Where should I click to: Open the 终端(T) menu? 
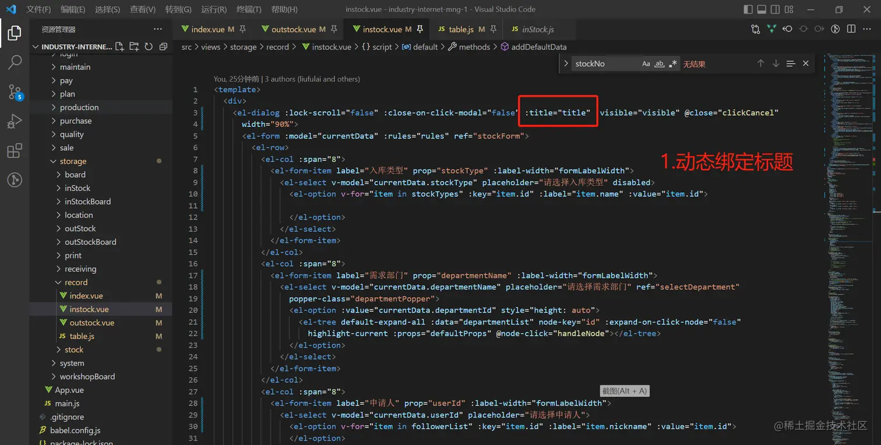pyautogui.click(x=249, y=9)
